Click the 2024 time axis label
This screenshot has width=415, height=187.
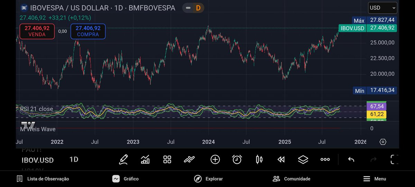coord(209,142)
